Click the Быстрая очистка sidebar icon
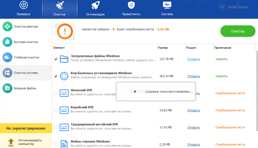 8,42
